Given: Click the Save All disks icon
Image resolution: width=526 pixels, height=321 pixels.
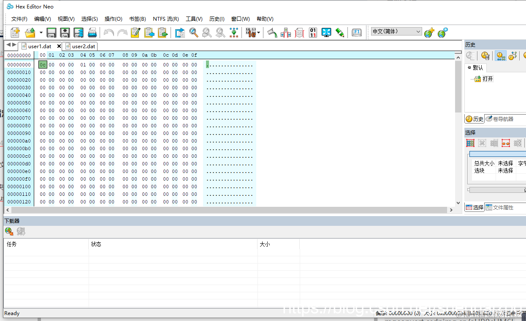Looking at the screenshot, I should point(79,33).
